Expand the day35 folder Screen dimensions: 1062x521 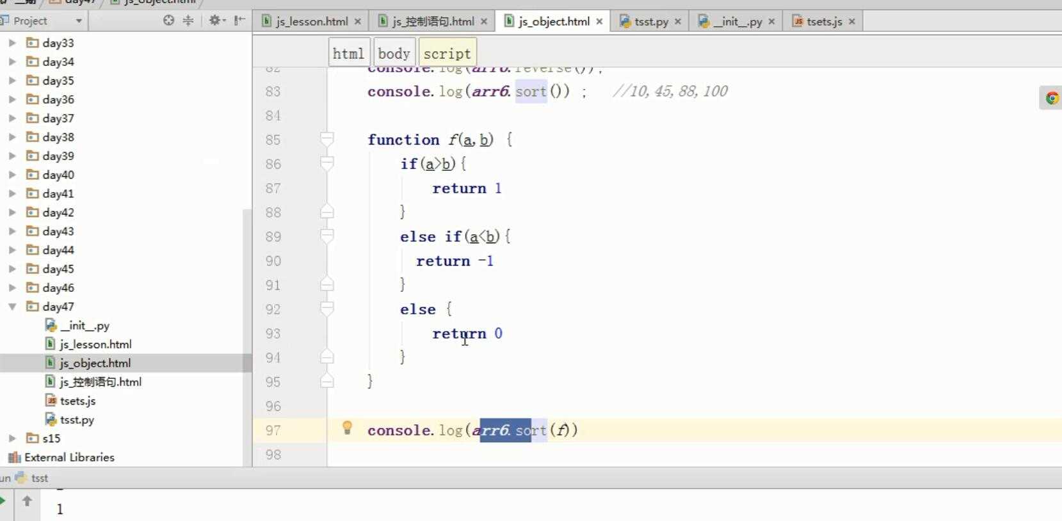pos(12,81)
